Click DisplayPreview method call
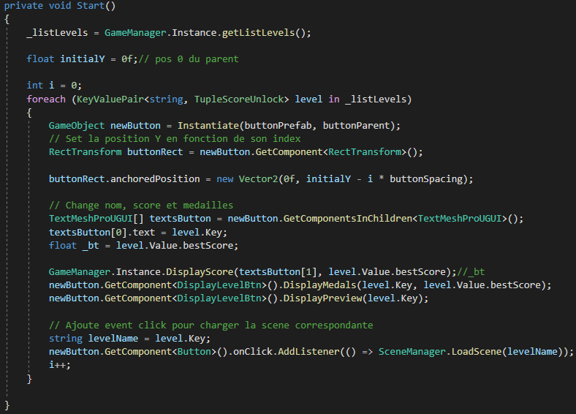576x414 pixels. (x=323, y=298)
